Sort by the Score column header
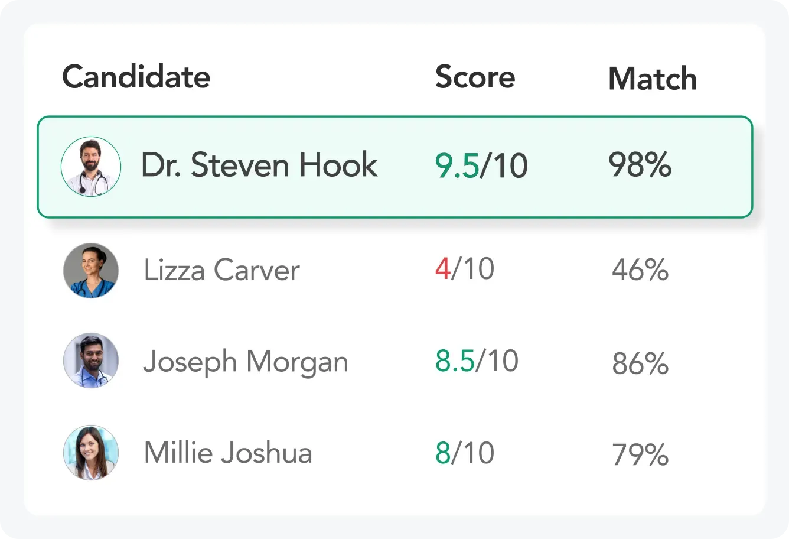789x539 pixels. (475, 77)
